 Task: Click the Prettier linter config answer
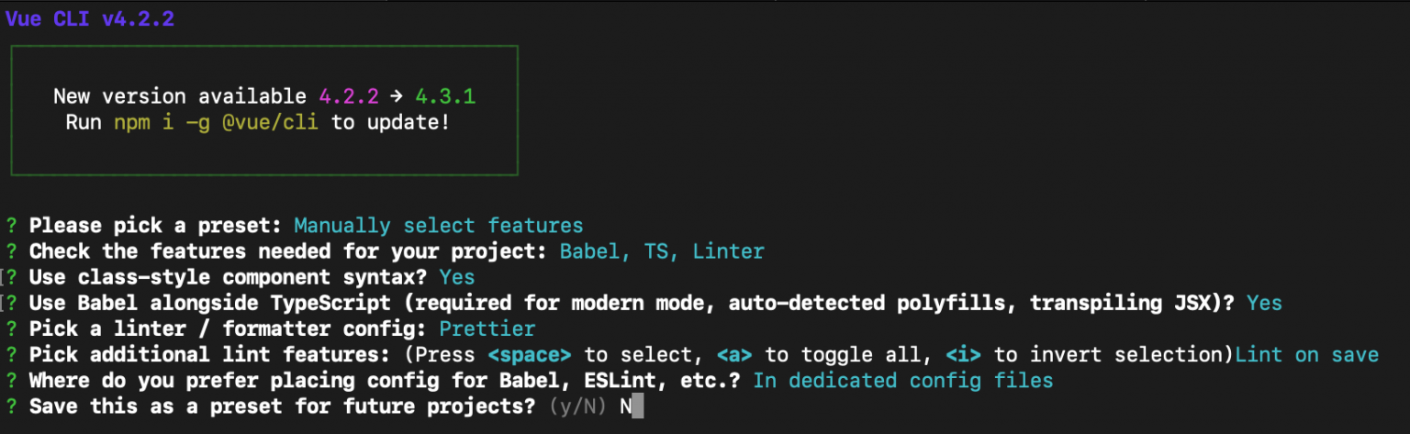tap(487, 328)
